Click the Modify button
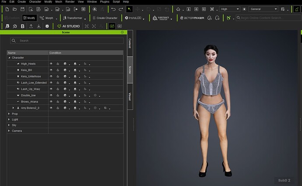Screen dimensions: 302x186 point(29,18)
